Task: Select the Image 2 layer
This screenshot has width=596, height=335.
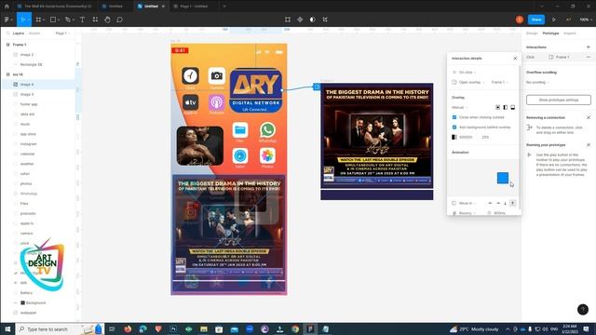Action: [38, 55]
